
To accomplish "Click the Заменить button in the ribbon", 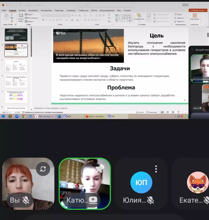I will [x=180, y=18].
